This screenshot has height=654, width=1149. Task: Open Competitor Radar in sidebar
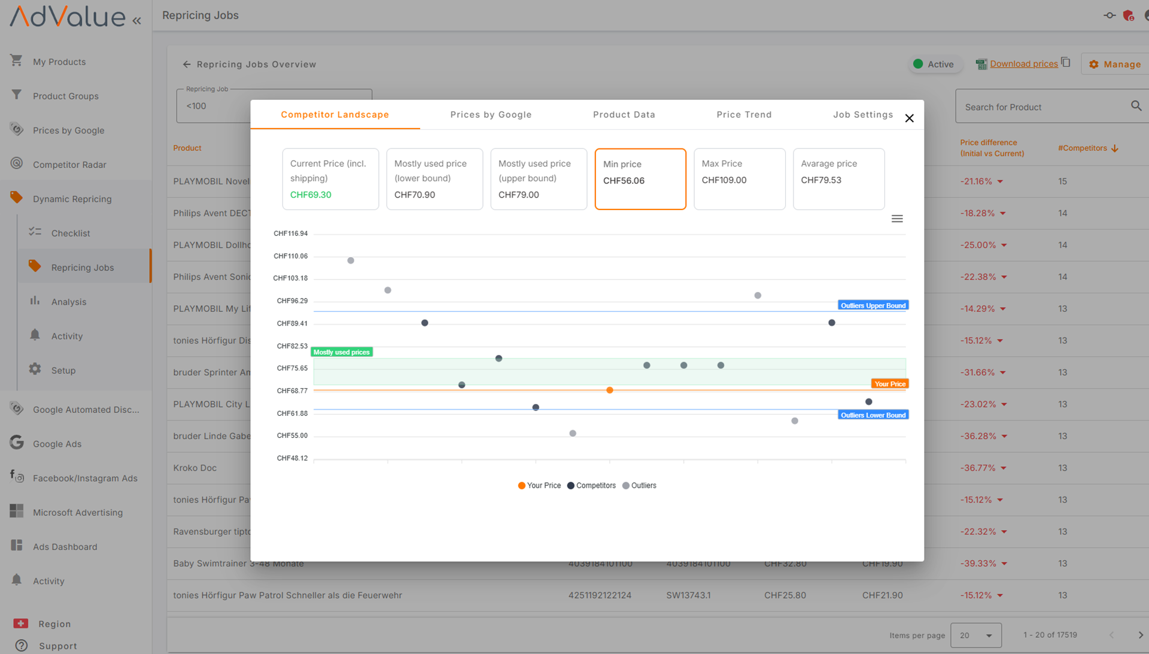tap(69, 165)
